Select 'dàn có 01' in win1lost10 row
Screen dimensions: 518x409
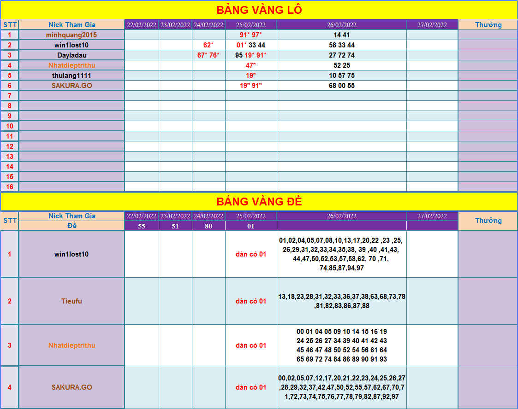click(x=251, y=254)
